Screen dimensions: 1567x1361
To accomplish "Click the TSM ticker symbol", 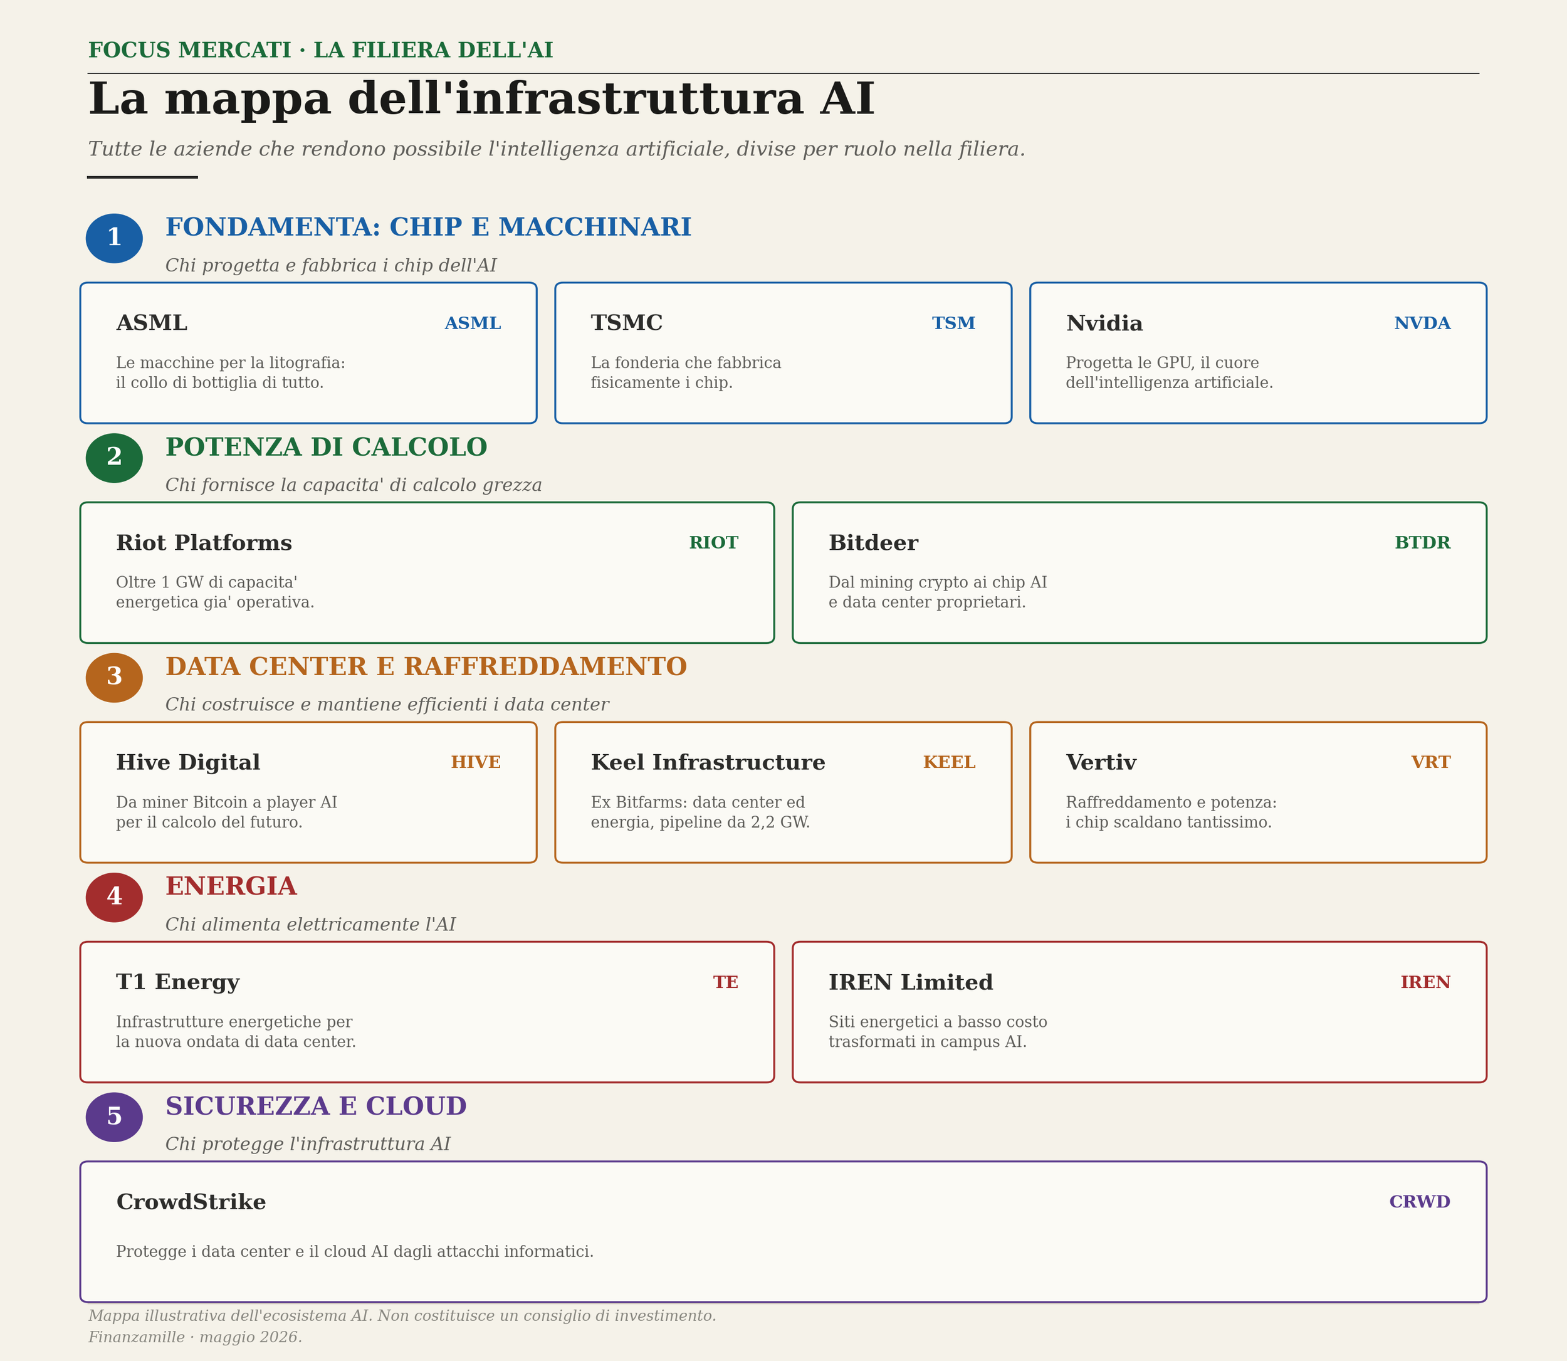I will [x=953, y=323].
